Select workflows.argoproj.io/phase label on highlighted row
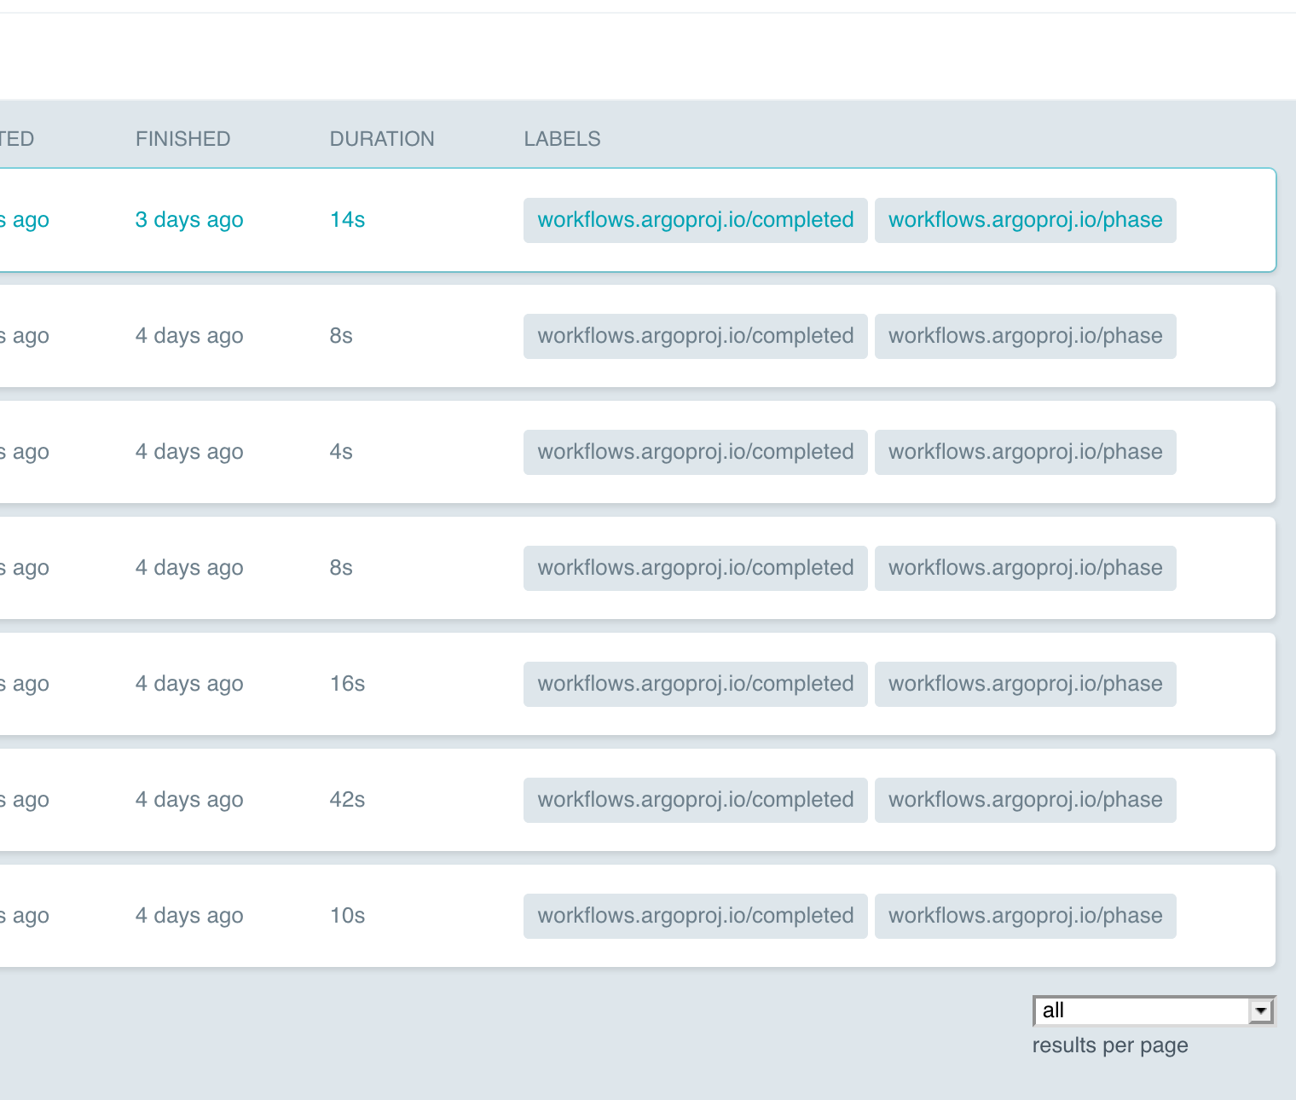This screenshot has width=1296, height=1100. pos(1025,219)
